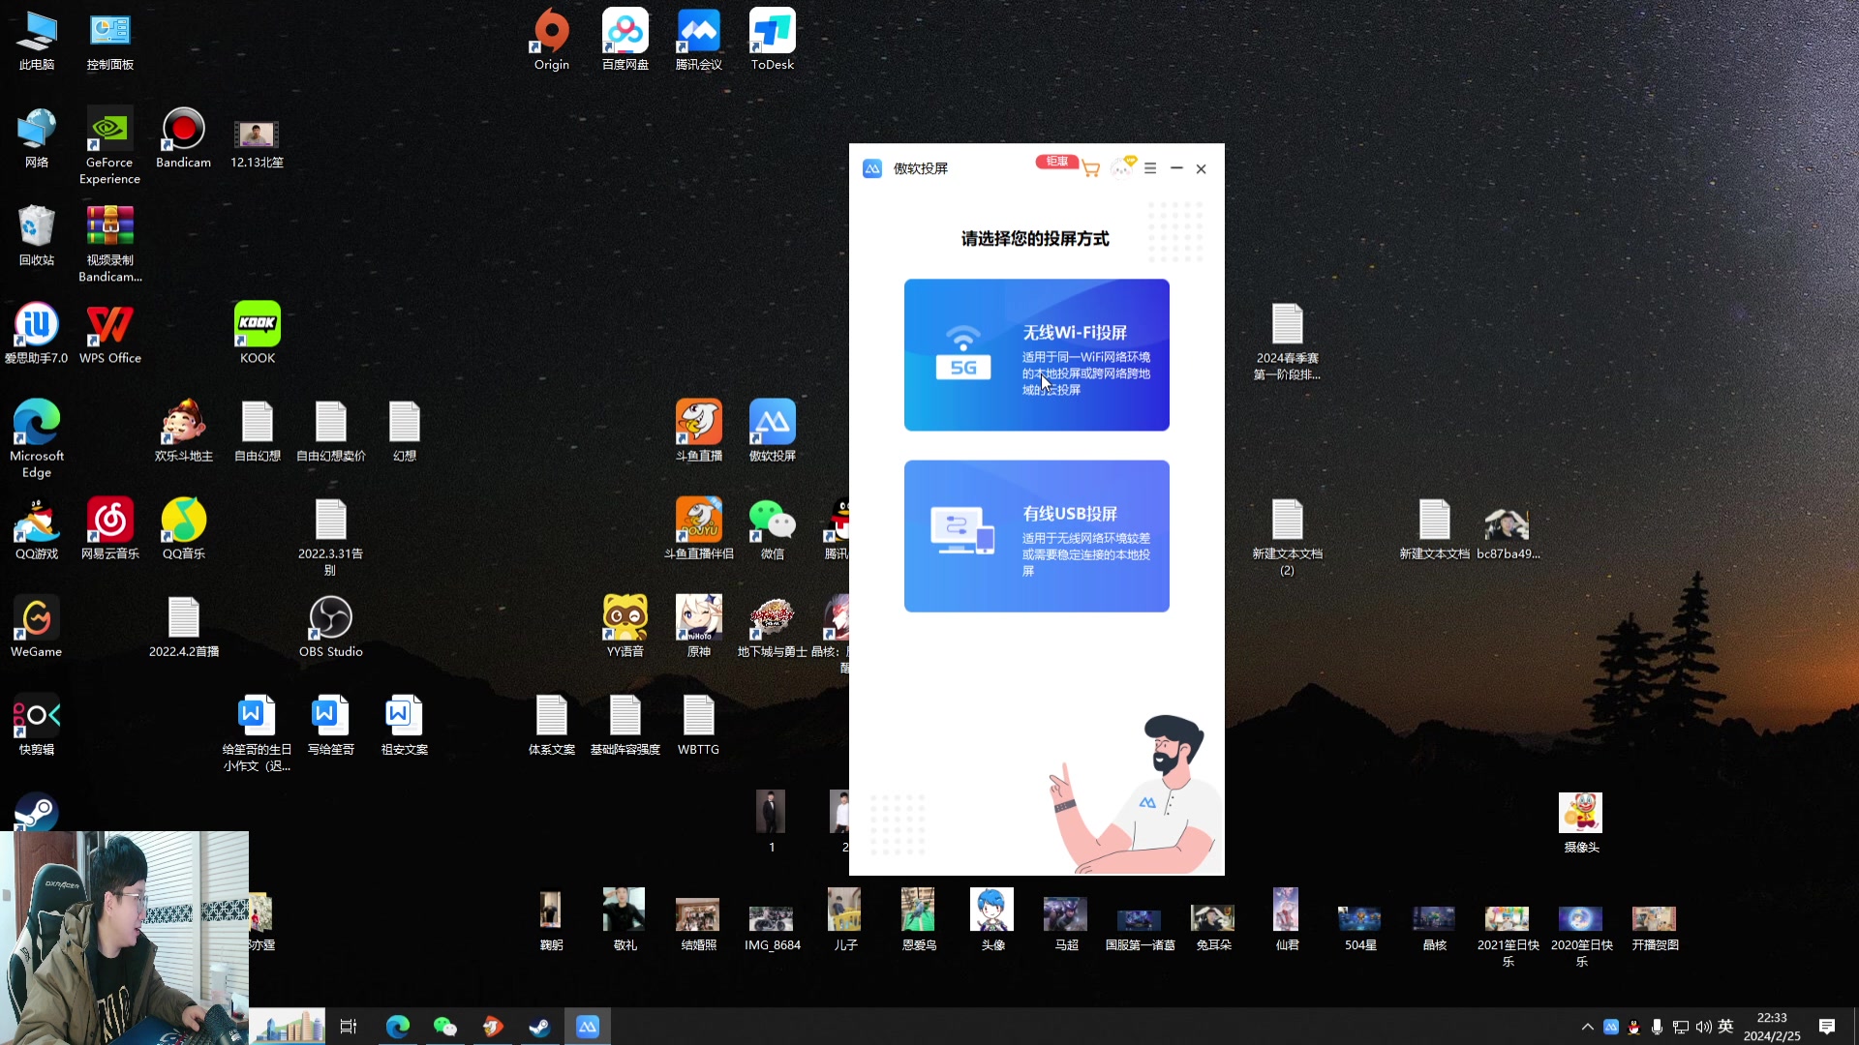Open the hamburger menu in ApowerMirror
1859x1045 pixels.
(1150, 168)
